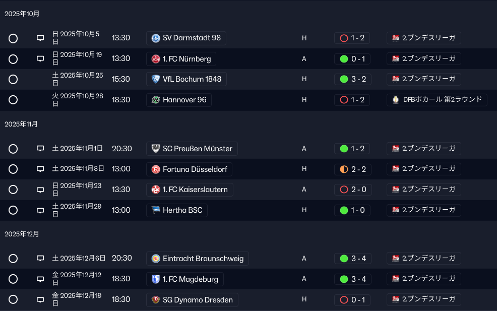Open the 1. FC Kaiserslautern team link
This screenshot has width=497, height=311.
tap(190, 190)
